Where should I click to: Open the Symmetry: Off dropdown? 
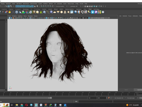click(75, 6)
